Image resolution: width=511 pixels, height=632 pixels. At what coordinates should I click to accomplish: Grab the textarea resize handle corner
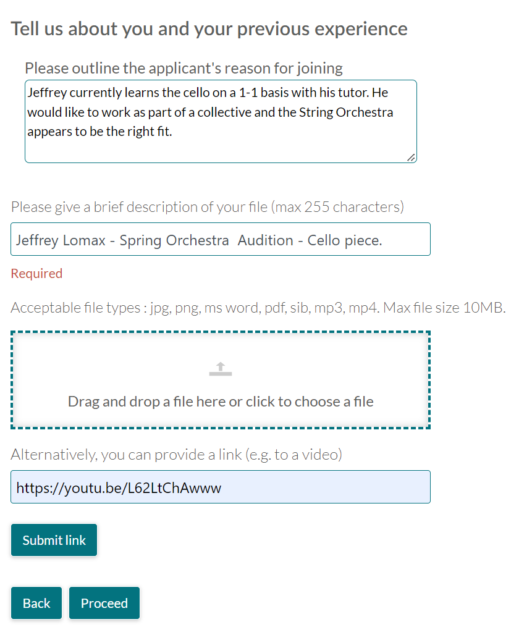411,158
